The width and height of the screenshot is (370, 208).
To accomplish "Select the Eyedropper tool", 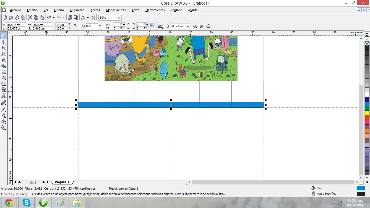I will 4,110.
